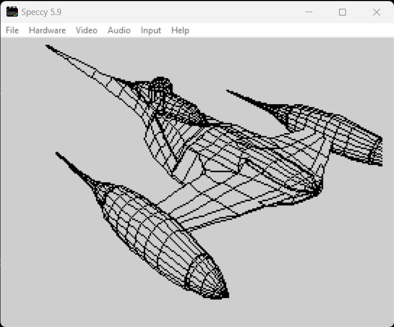Open the Video menu
The height and width of the screenshot is (327, 394).
tap(86, 30)
